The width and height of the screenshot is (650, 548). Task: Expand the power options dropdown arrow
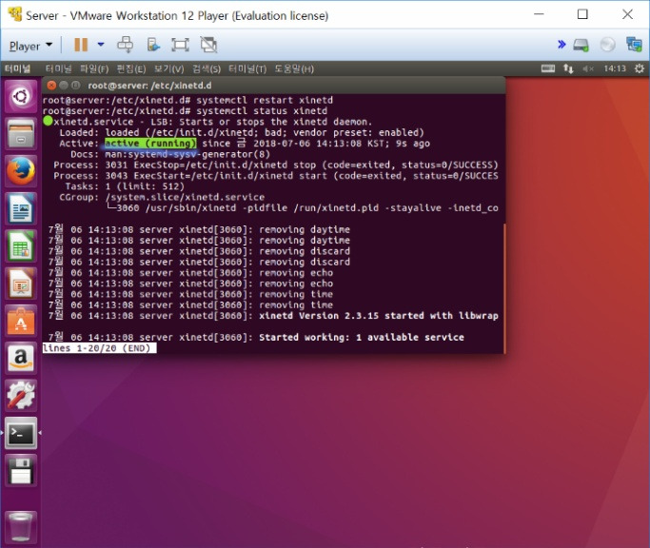[101, 45]
